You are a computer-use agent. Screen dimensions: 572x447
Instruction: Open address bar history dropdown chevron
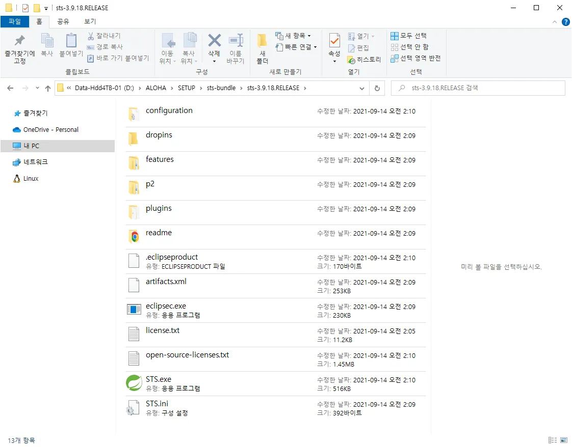[x=361, y=88]
